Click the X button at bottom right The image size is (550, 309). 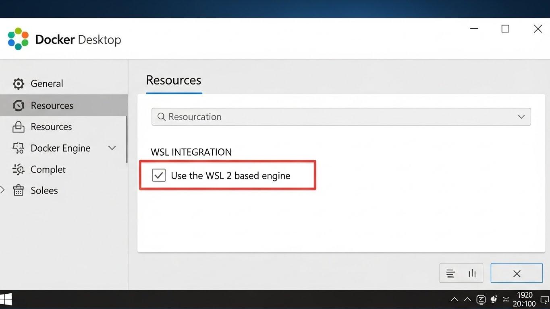click(516, 273)
